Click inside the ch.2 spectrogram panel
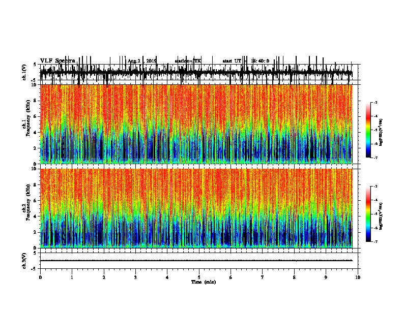The height and width of the screenshot is (311, 403). tap(196, 208)
